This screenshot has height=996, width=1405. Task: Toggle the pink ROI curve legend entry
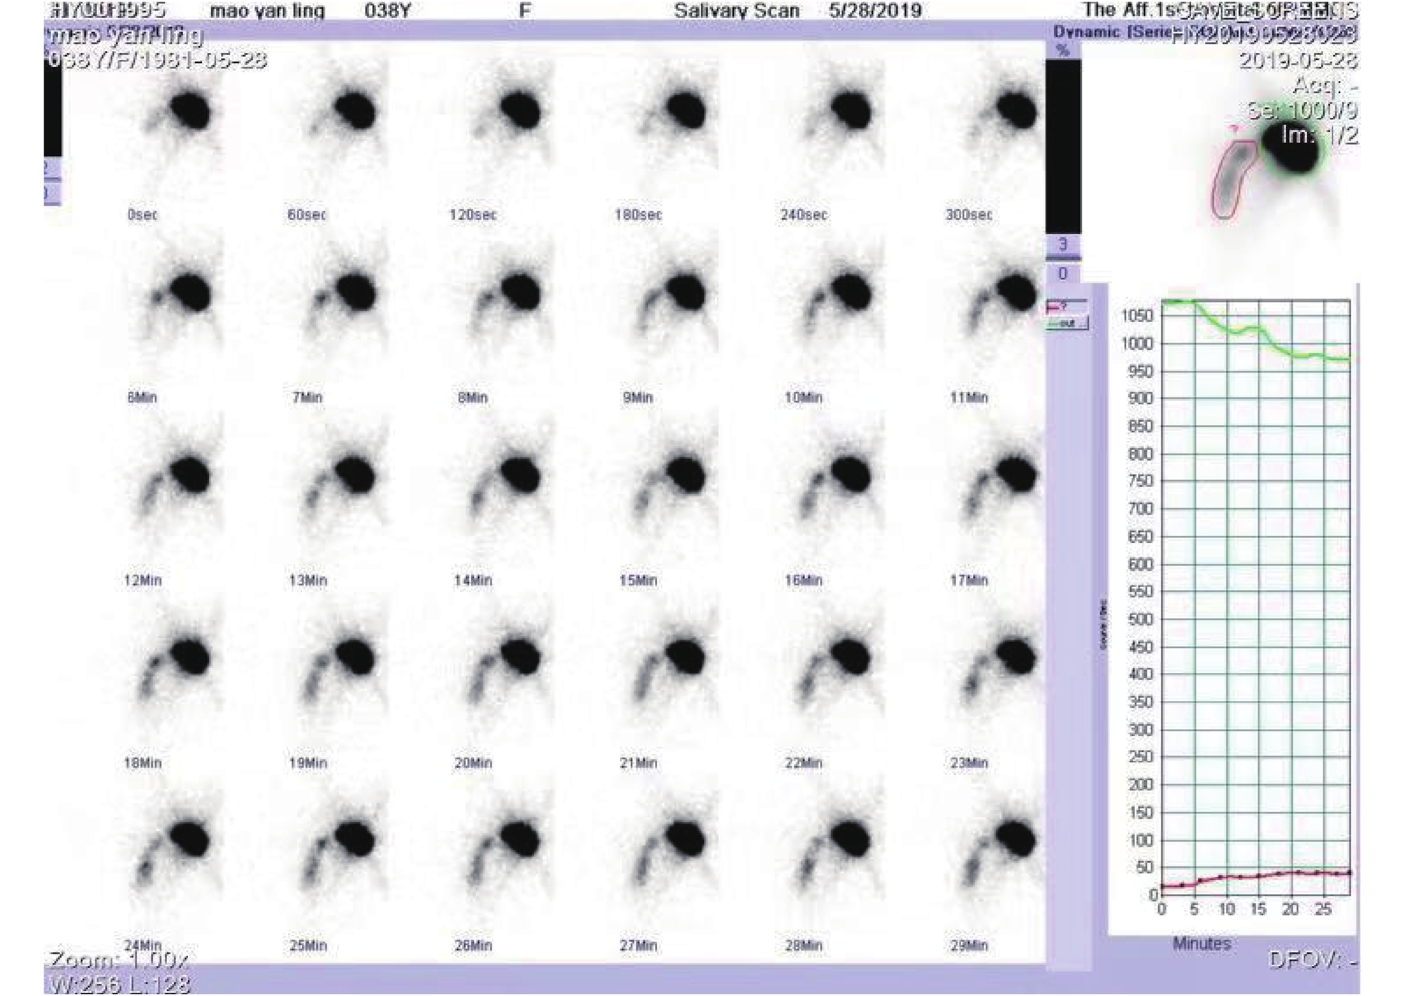[1066, 307]
